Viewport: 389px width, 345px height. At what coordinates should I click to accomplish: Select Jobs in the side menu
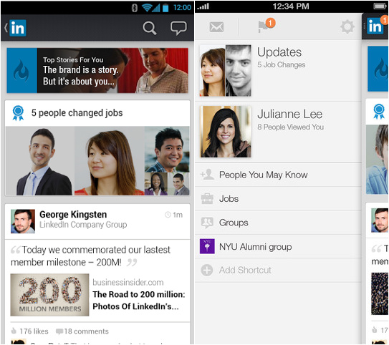[x=278, y=199]
